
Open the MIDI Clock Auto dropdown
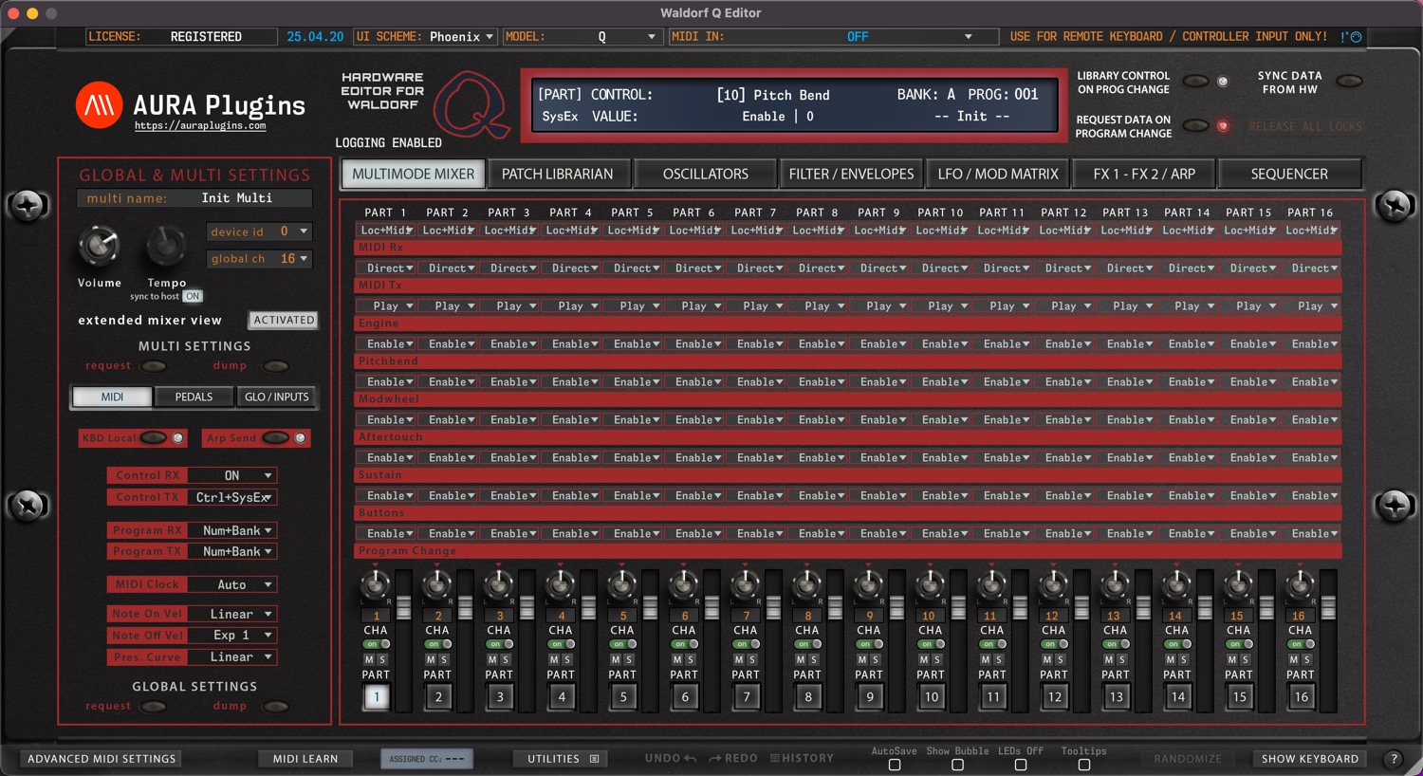[x=231, y=585]
